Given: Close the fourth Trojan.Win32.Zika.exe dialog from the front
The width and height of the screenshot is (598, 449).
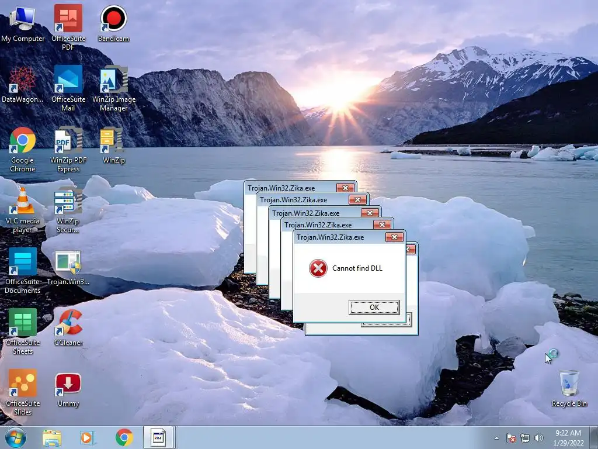Looking at the screenshot, I should 358,200.
